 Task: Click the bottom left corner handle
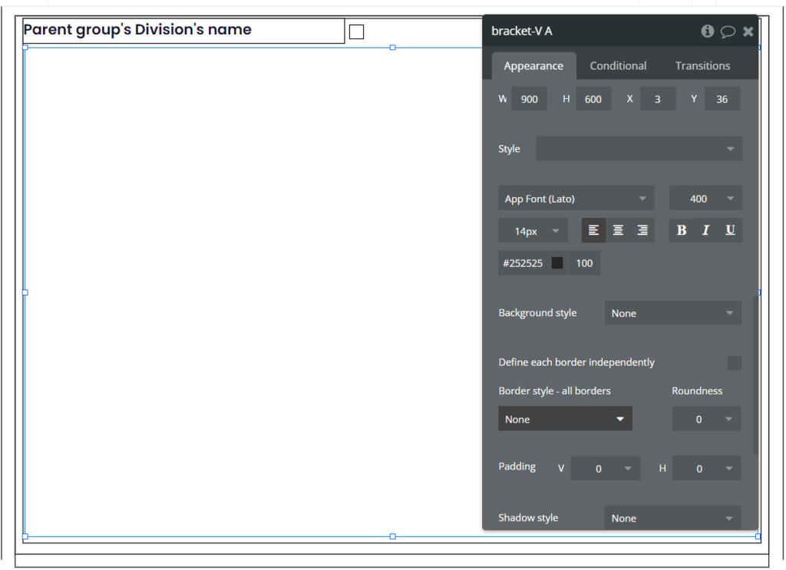[25, 536]
